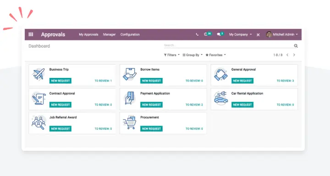Open the My Company switcher dropdown
The image size is (330, 176).
point(240,34)
